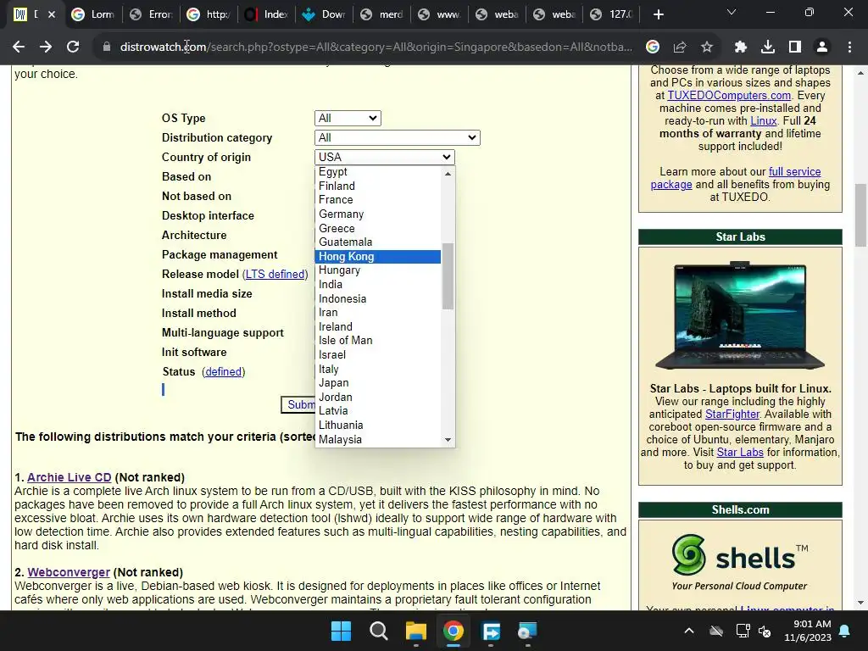Select Isle of Man in country list
868x651 pixels.
[x=378, y=341]
